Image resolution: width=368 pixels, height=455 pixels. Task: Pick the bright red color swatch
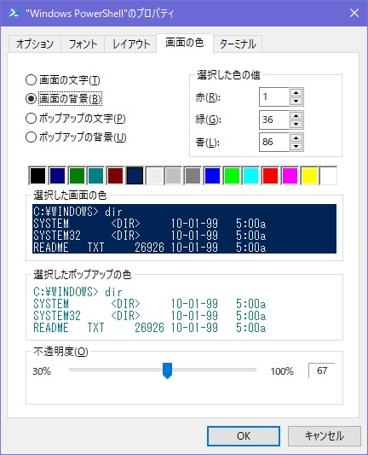[x=270, y=176]
